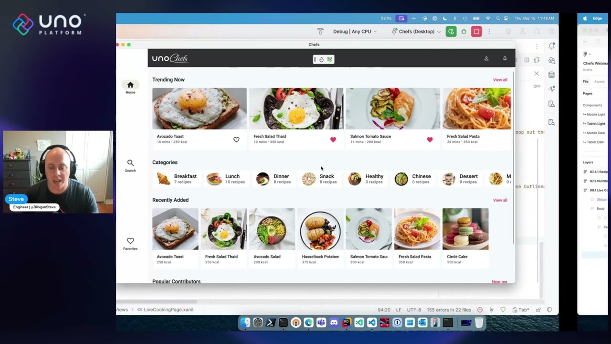Select Dessert category
The image size is (611, 344).
coord(460,179)
